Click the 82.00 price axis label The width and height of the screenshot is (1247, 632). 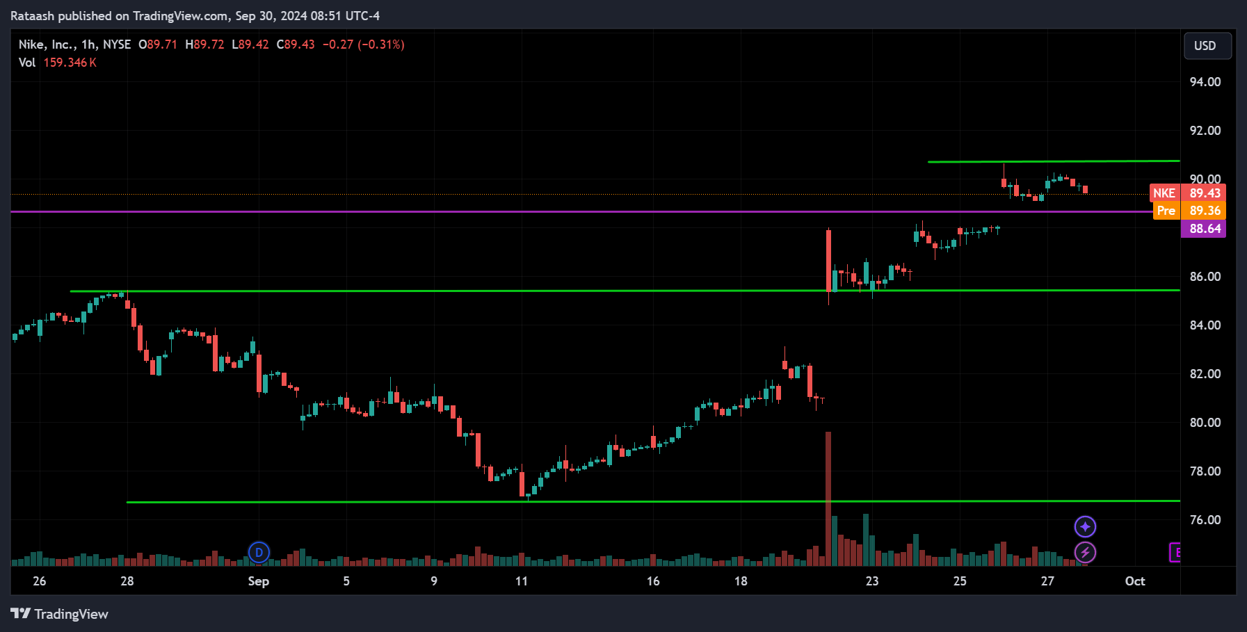pyautogui.click(x=1205, y=374)
